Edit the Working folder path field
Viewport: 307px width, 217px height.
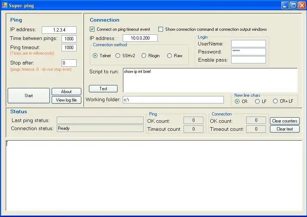click(x=173, y=100)
